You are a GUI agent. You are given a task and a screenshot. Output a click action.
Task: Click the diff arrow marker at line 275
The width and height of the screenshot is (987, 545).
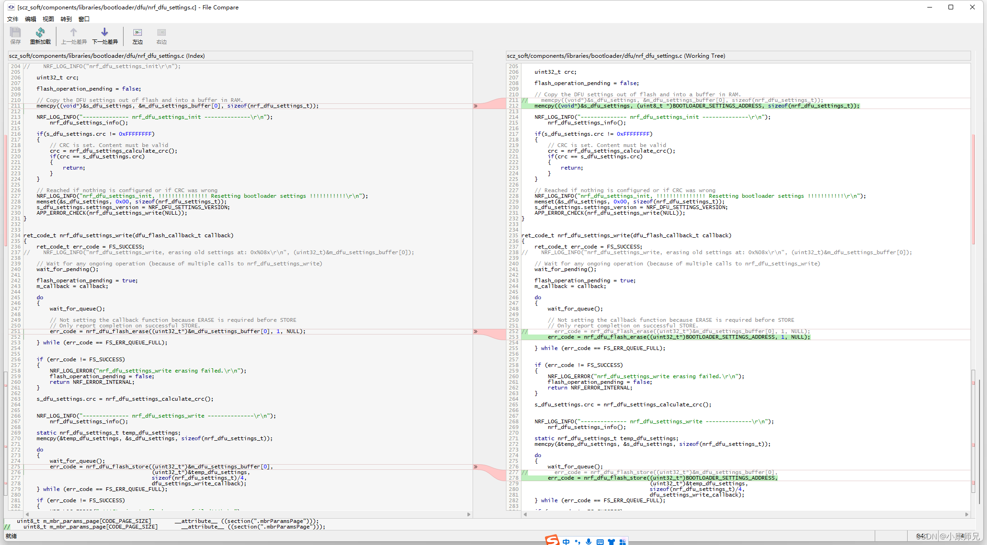(475, 467)
